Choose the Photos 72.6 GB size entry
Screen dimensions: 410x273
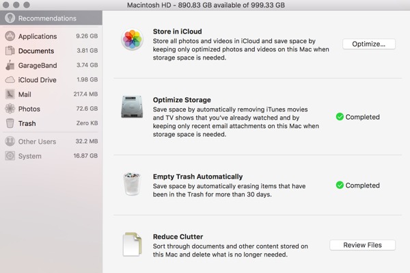87,109
